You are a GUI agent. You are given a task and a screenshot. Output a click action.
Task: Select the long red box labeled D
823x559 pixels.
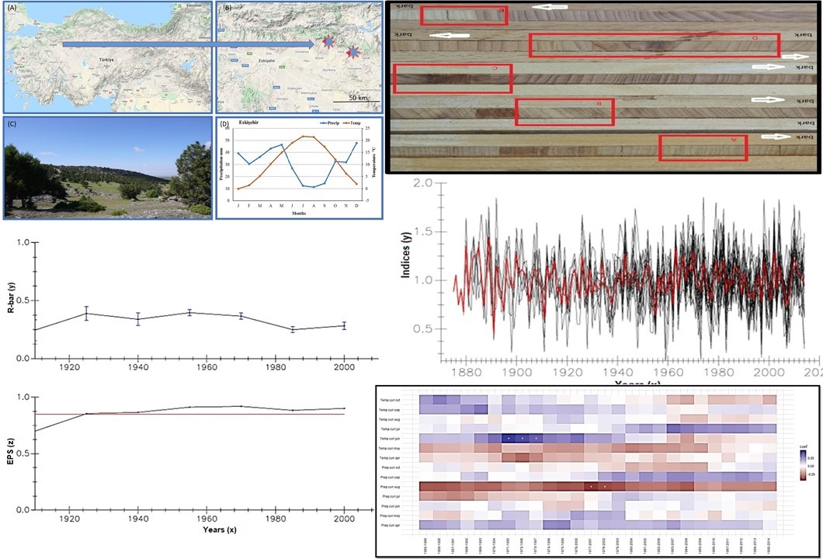click(654, 45)
